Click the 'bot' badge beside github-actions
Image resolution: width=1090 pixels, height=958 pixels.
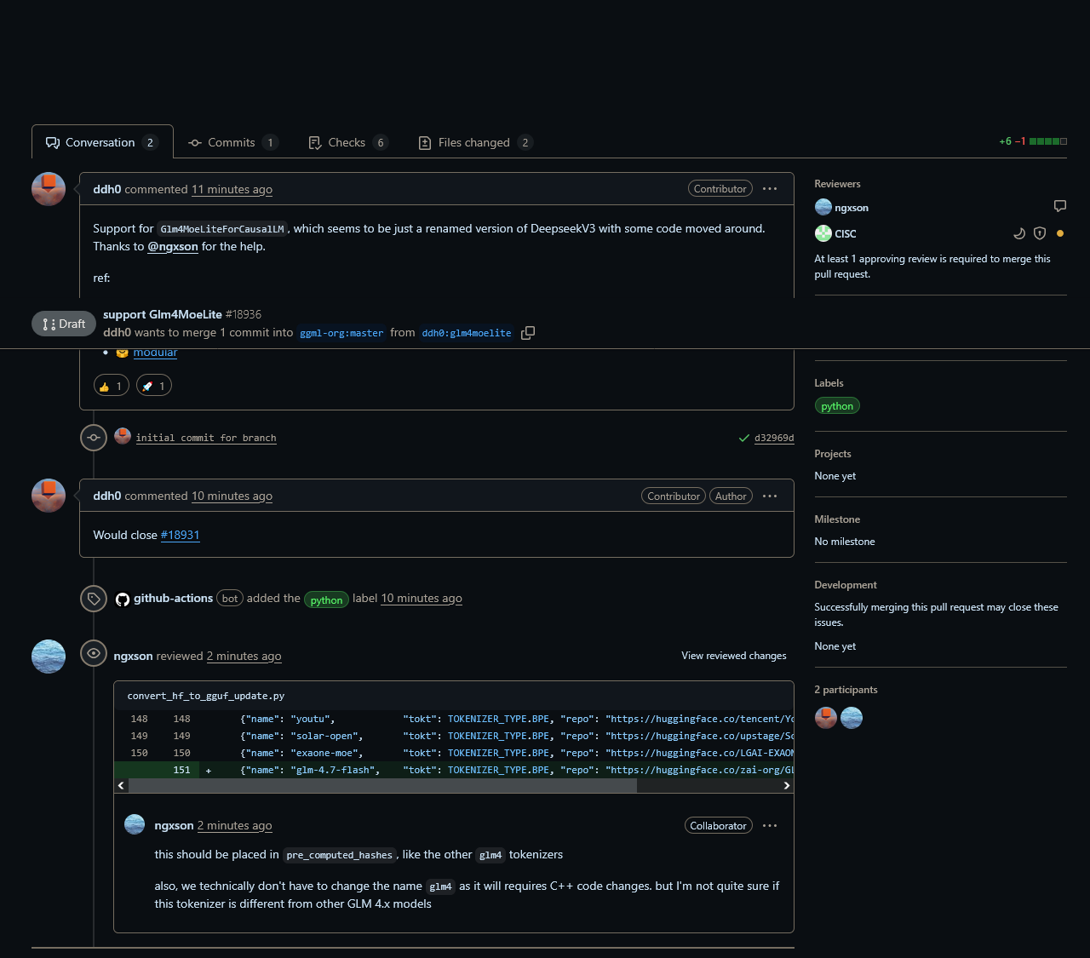point(230,599)
